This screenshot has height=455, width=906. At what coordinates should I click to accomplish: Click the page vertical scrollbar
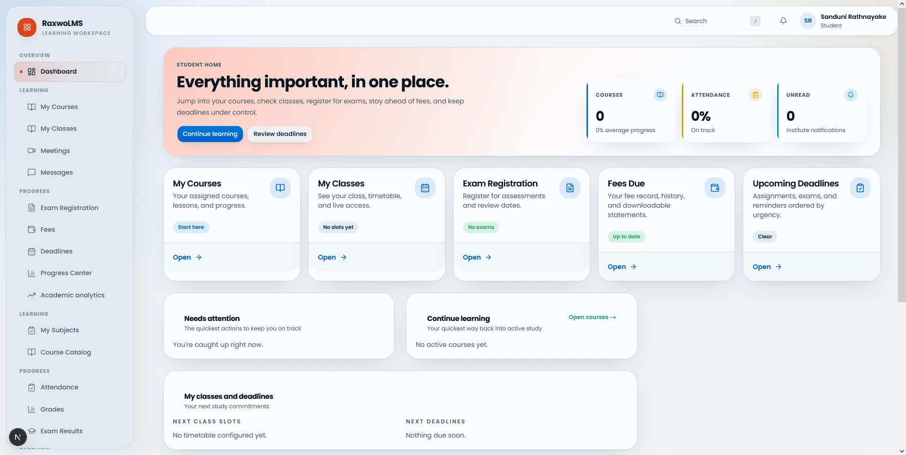902,154
